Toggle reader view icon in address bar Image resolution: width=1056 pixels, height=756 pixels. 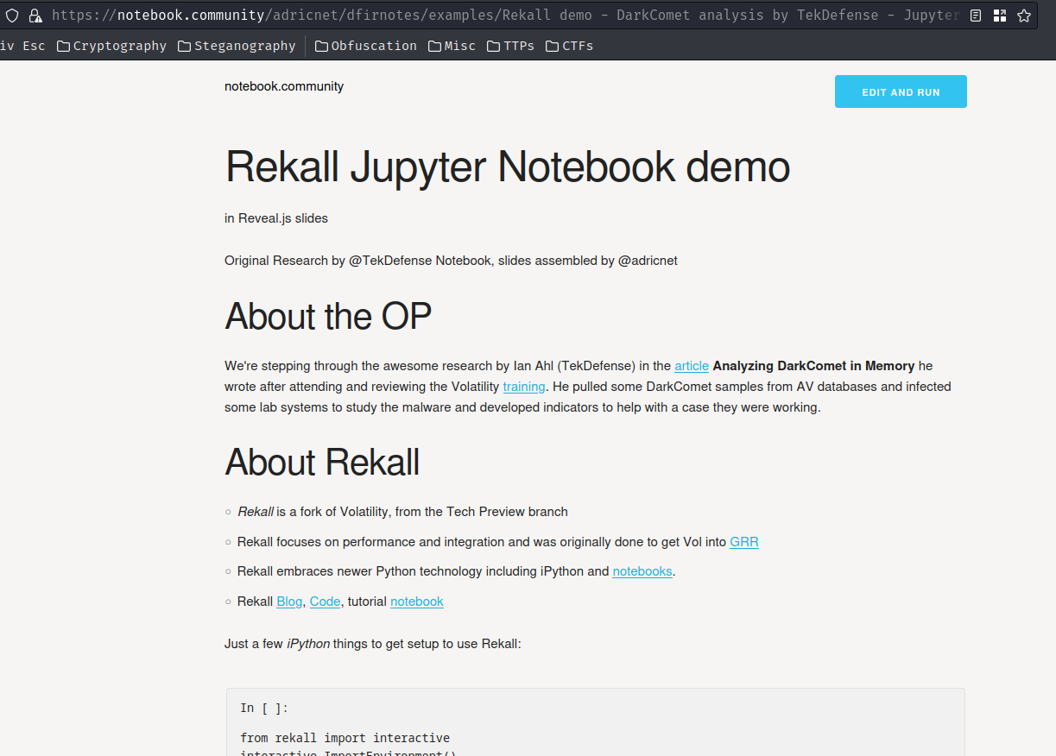976,16
